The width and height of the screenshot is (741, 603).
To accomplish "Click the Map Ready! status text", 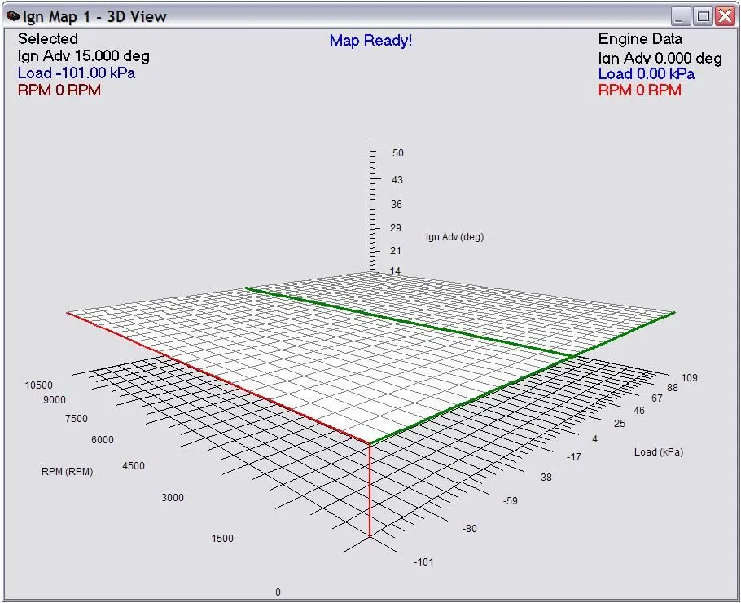I will tap(370, 40).
